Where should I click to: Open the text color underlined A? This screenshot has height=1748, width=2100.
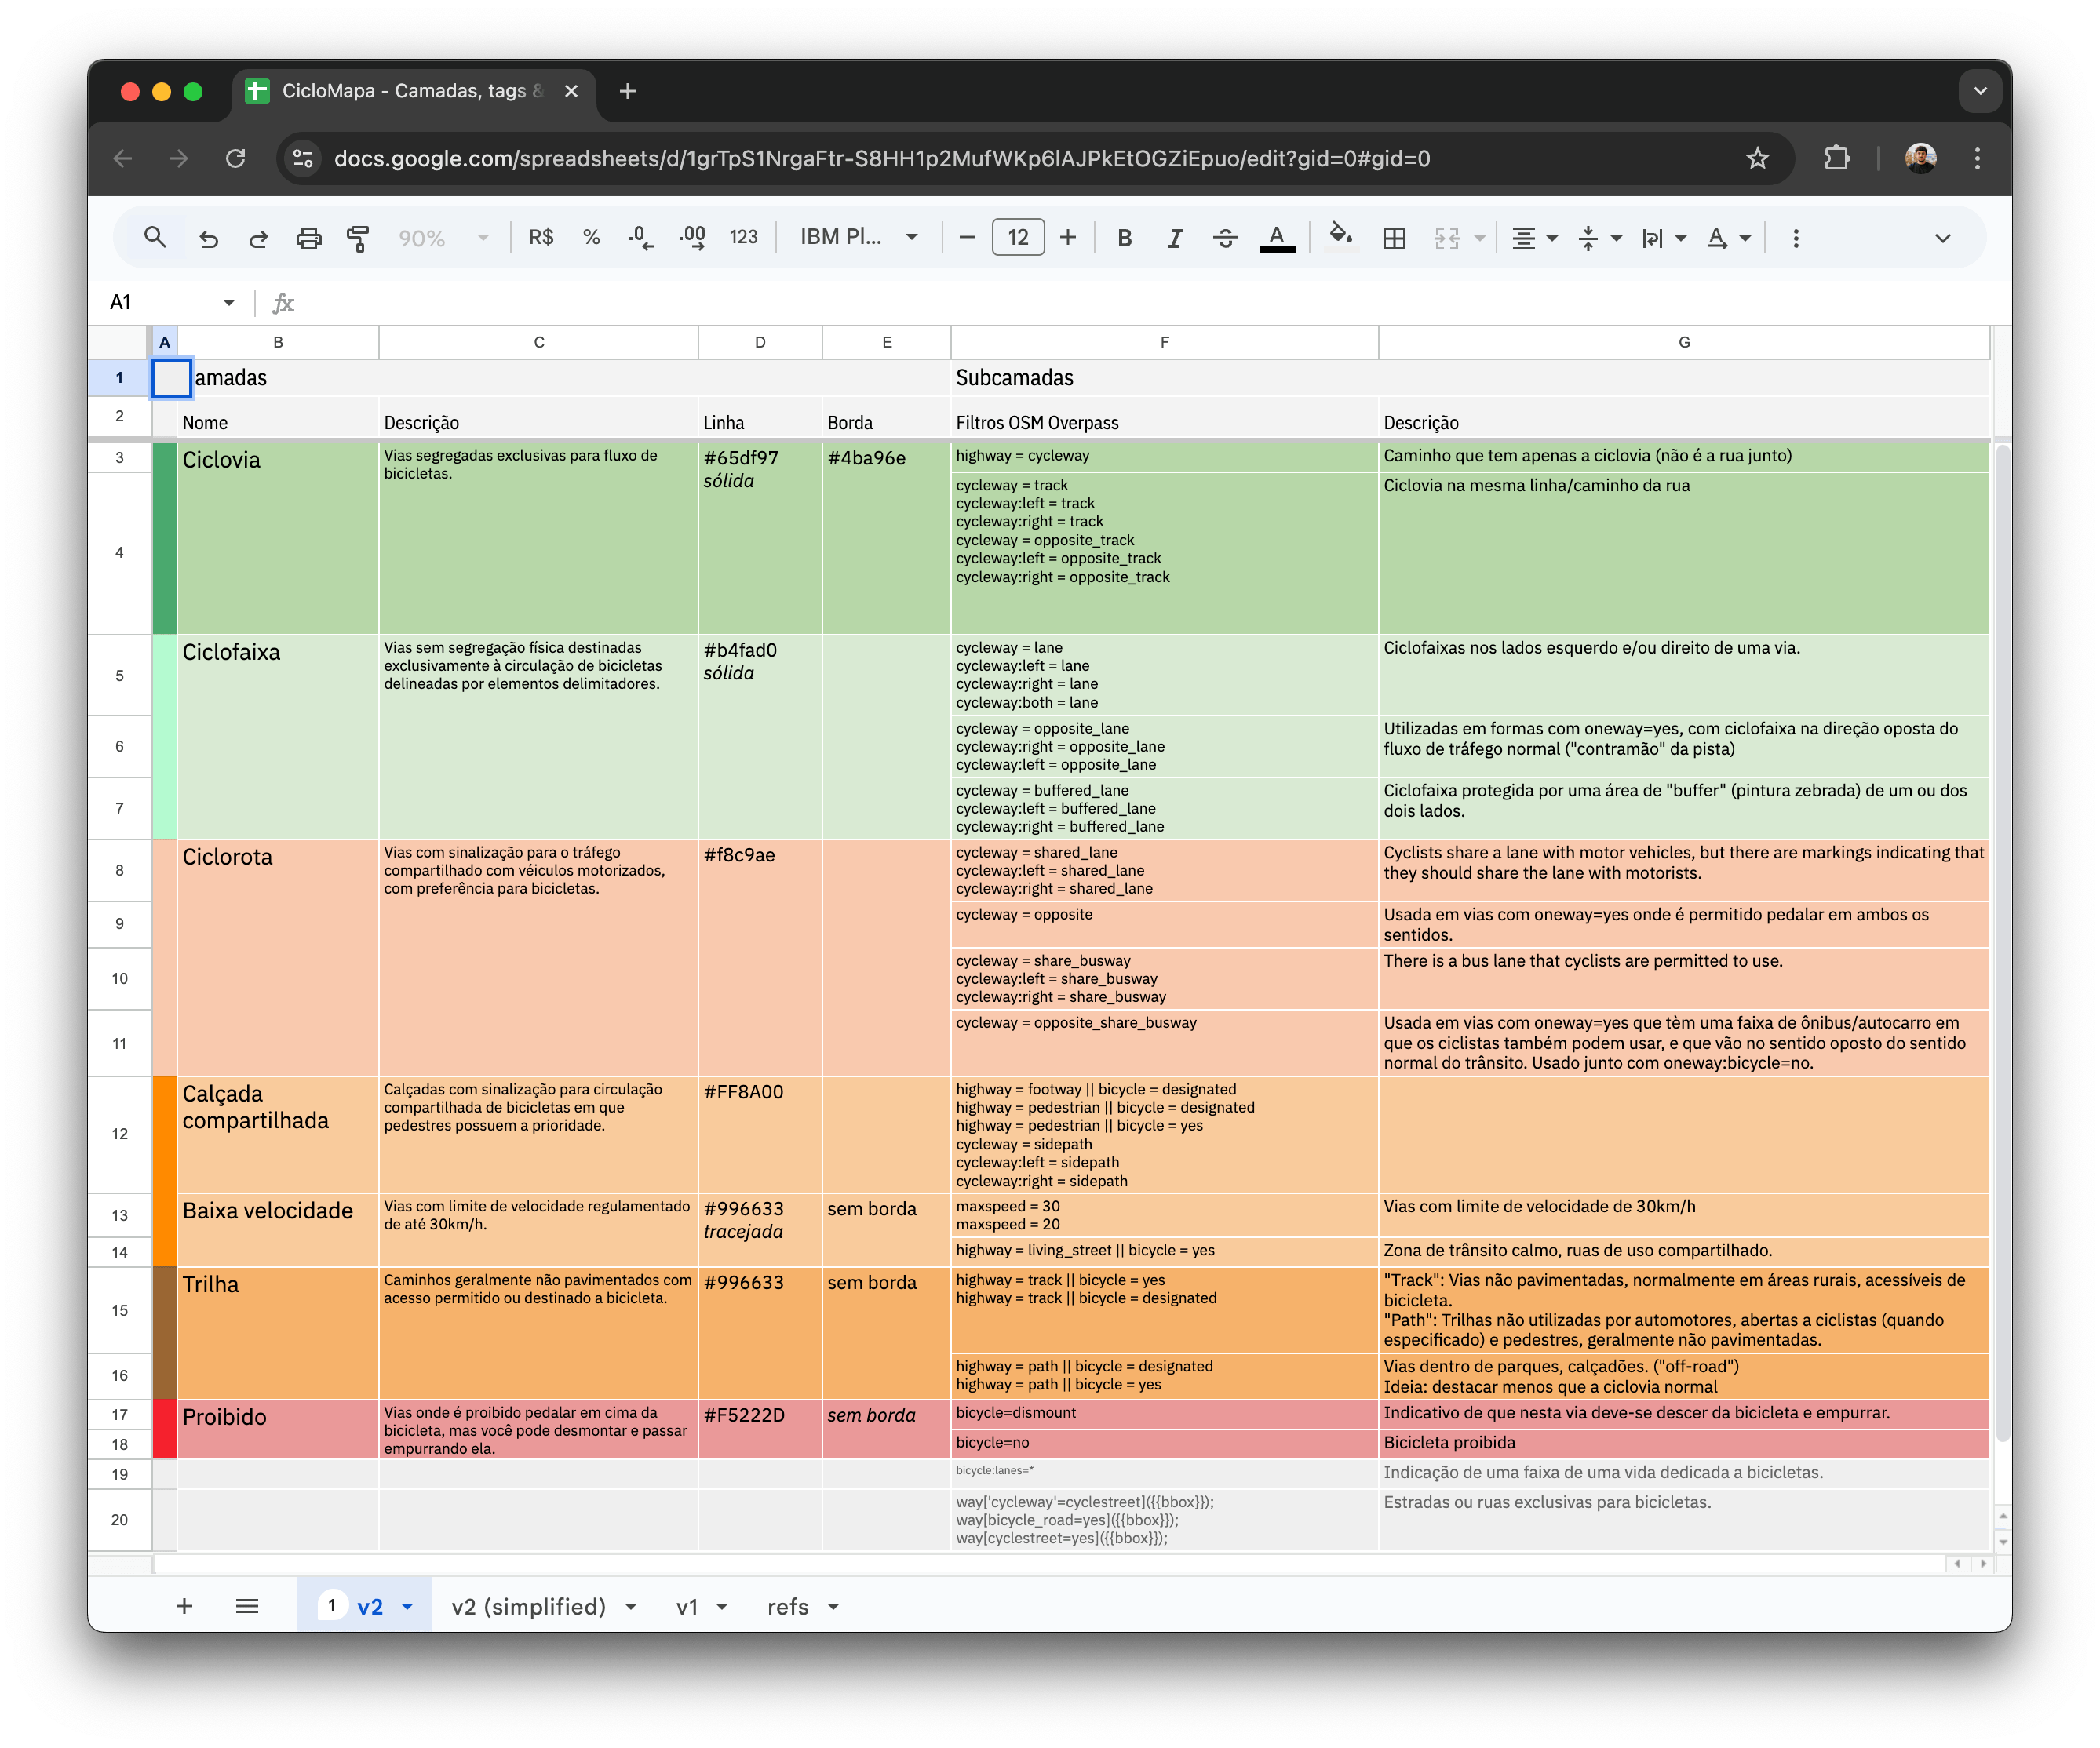click(1276, 238)
